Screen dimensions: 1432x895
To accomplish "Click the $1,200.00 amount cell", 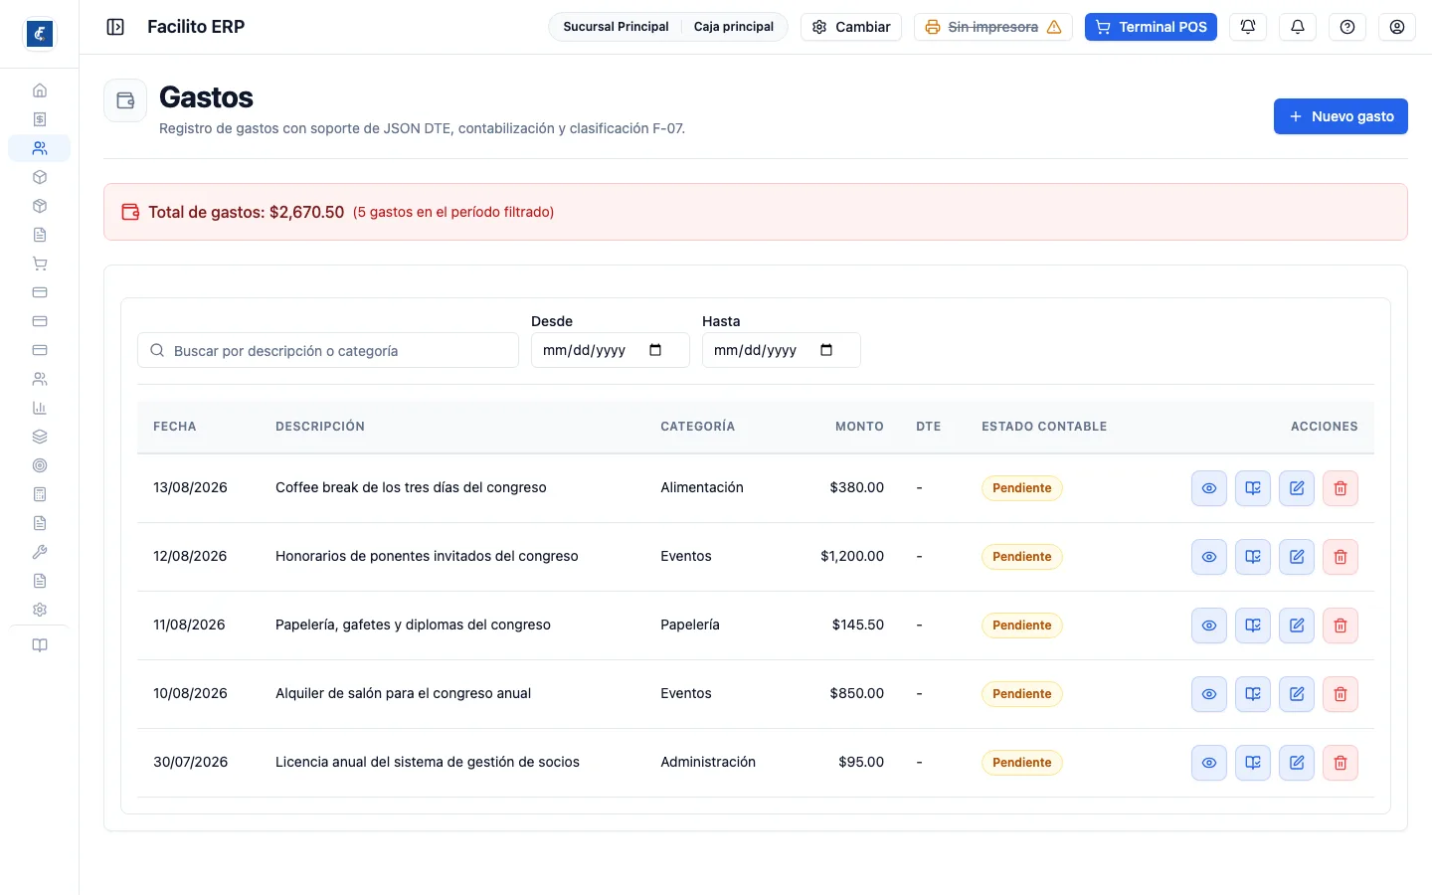I will pos(852,556).
